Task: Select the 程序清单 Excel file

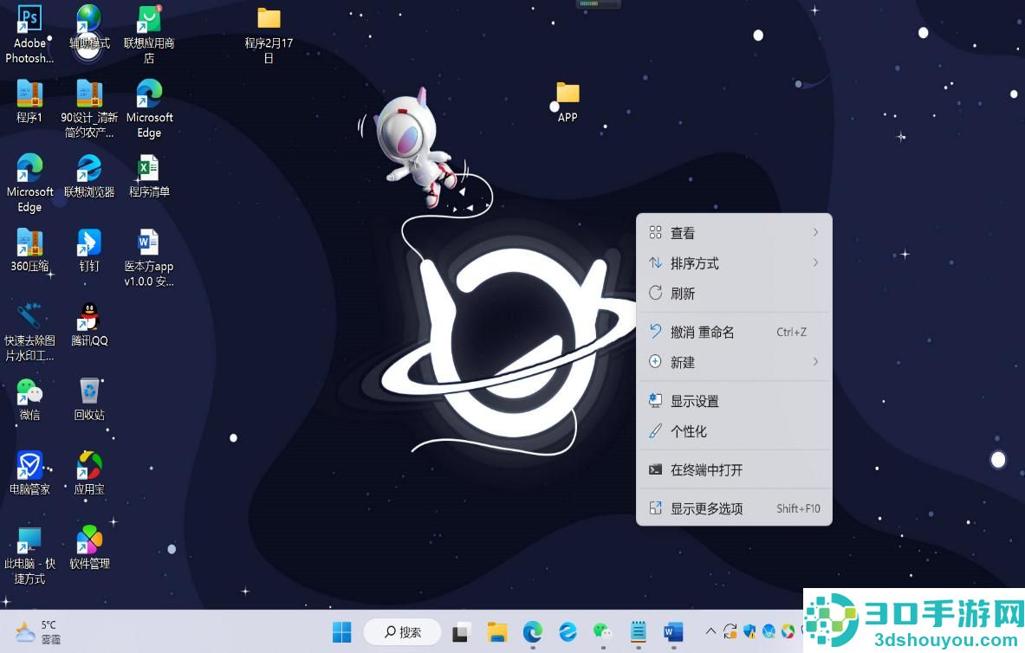Action: (149, 175)
